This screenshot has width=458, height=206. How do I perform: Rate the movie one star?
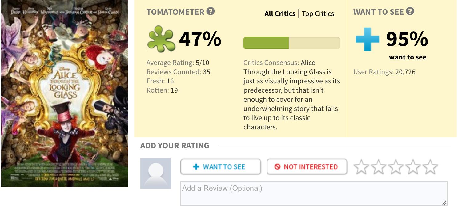[361, 167]
